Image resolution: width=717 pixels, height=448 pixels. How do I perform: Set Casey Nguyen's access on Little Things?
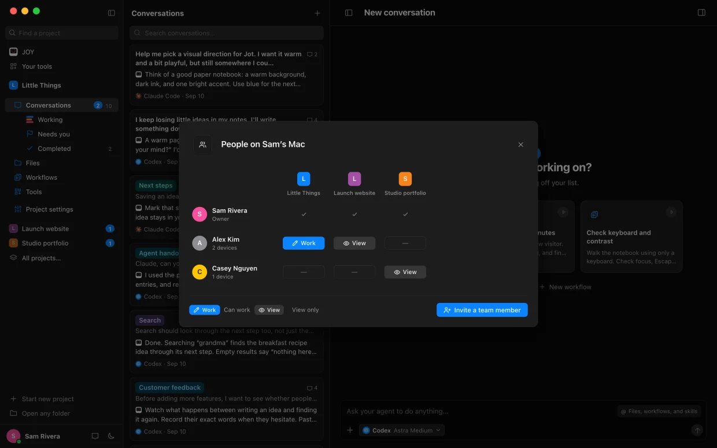click(304, 272)
